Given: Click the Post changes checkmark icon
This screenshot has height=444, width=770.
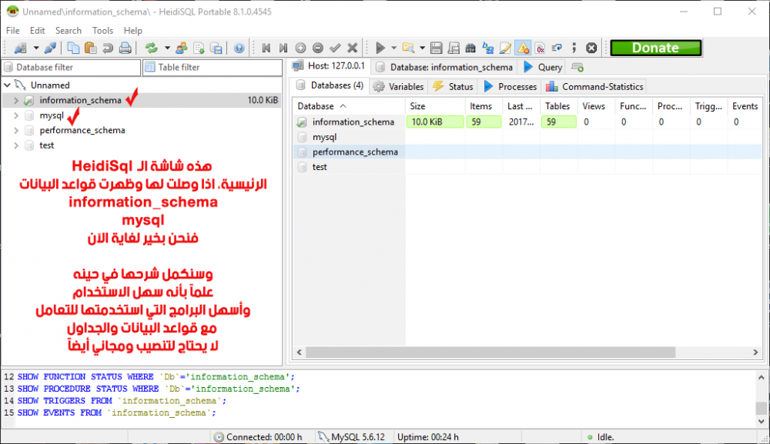Looking at the screenshot, I should coord(335,48).
